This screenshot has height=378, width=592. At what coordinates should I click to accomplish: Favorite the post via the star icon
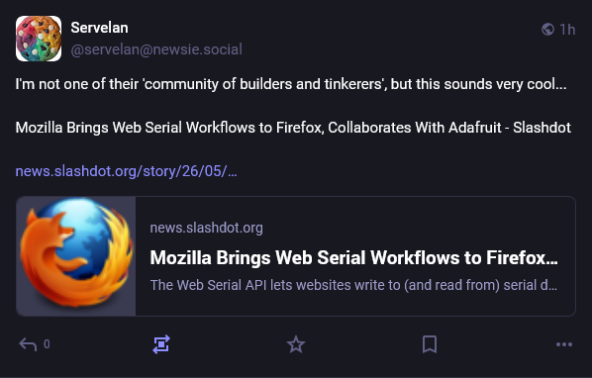pyautogui.click(x=296, y=344)
